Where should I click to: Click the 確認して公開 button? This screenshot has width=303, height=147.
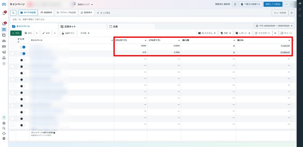273,4
